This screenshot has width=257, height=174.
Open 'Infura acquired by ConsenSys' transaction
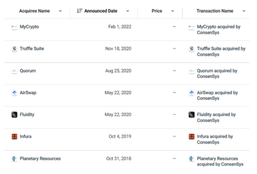215,139
